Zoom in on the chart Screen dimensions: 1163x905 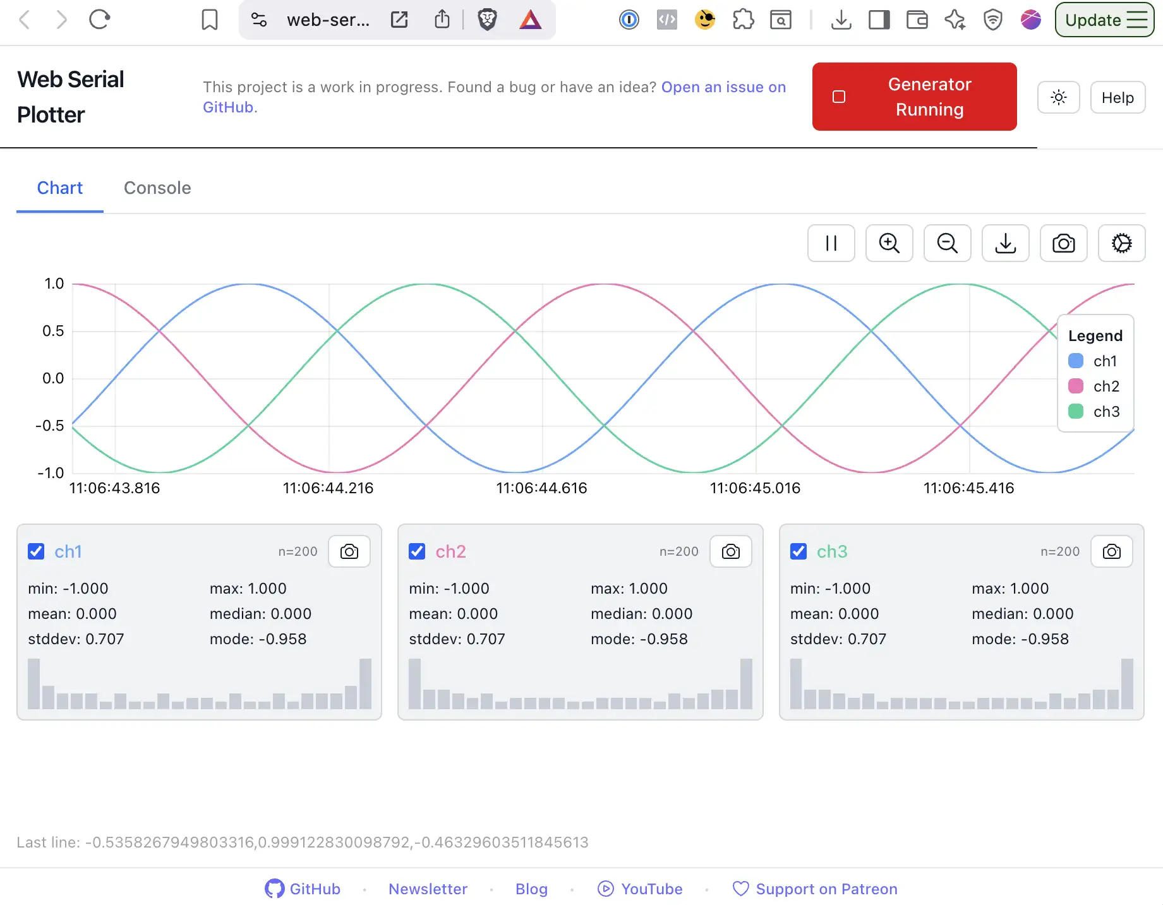[889, 243]
